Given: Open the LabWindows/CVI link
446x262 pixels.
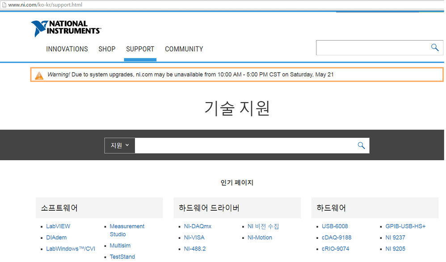Looking at the screenshot, I should (71, 249).
